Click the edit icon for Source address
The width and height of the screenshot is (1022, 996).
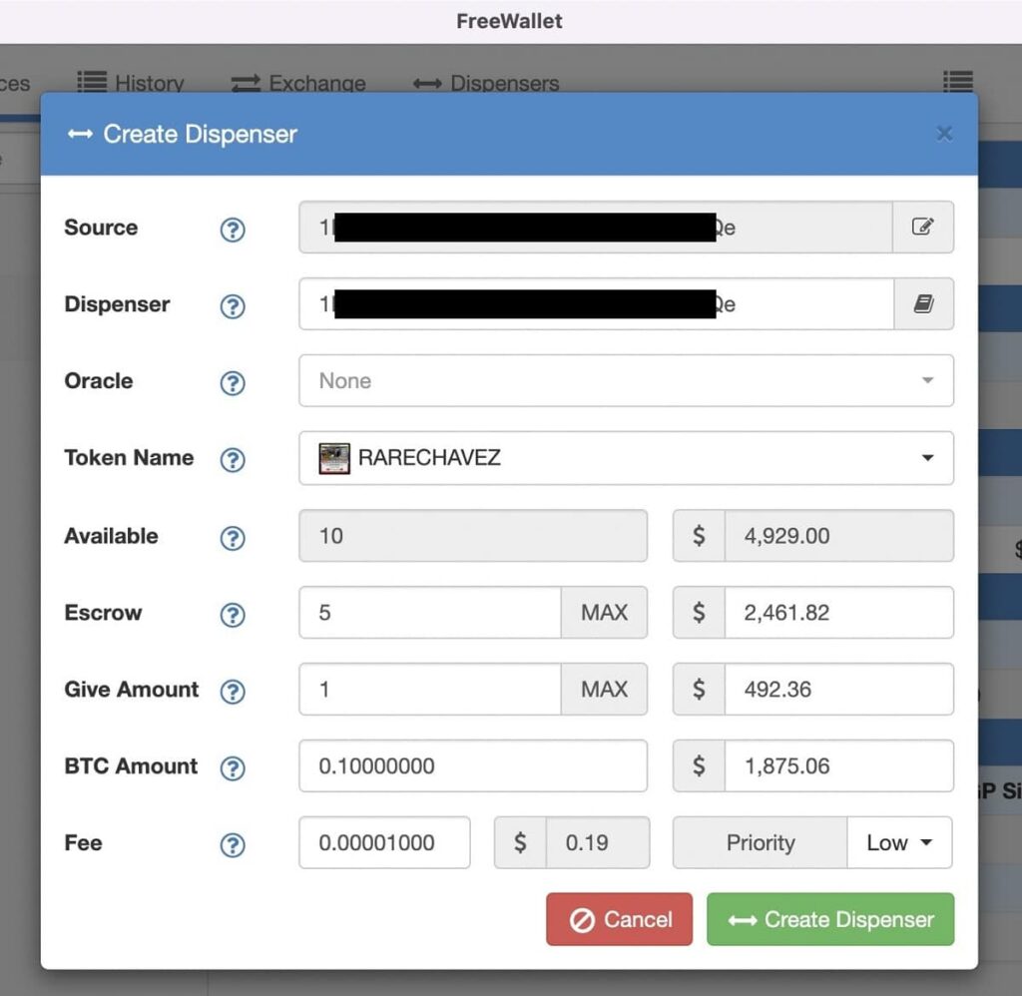[x=923, y=228]
